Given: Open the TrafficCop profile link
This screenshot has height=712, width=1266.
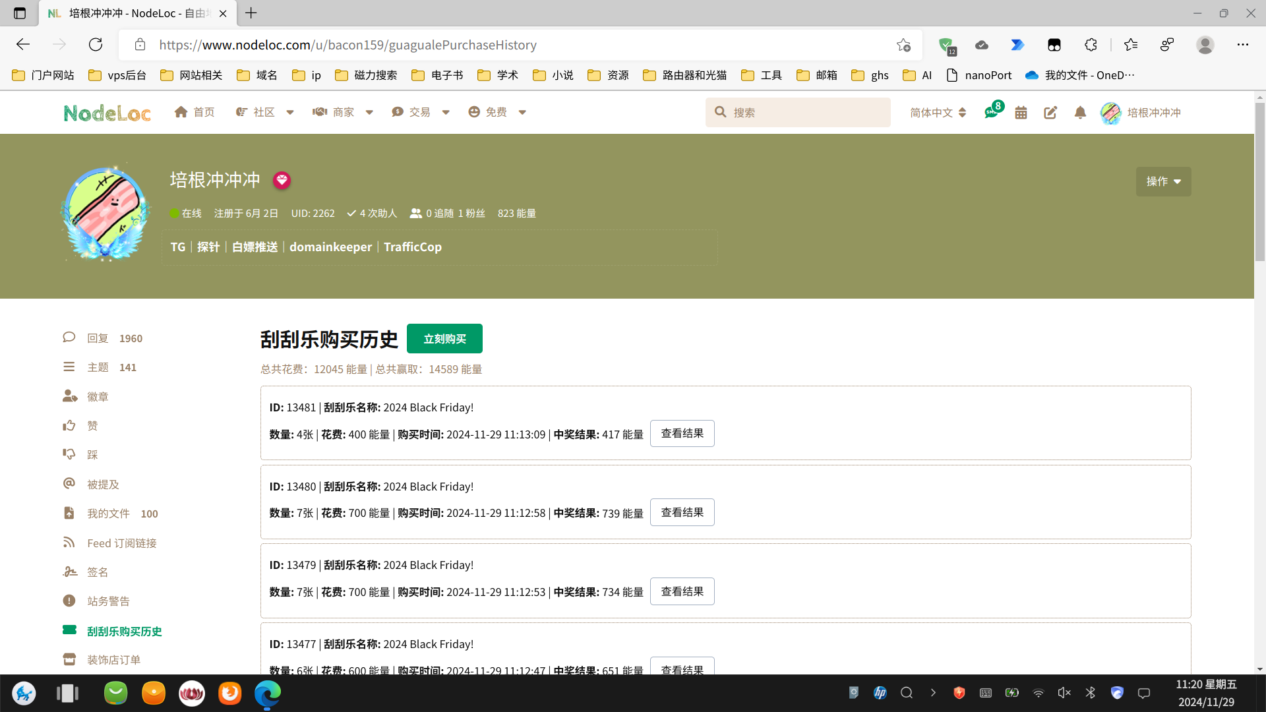Looking at the screenshot, I should pos(413,247).
